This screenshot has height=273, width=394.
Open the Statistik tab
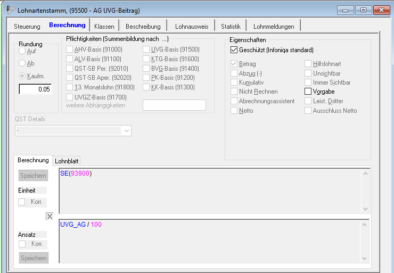(231, 26)
